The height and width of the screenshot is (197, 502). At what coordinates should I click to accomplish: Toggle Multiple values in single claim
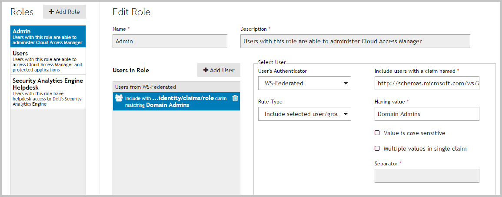coord(377,149)
